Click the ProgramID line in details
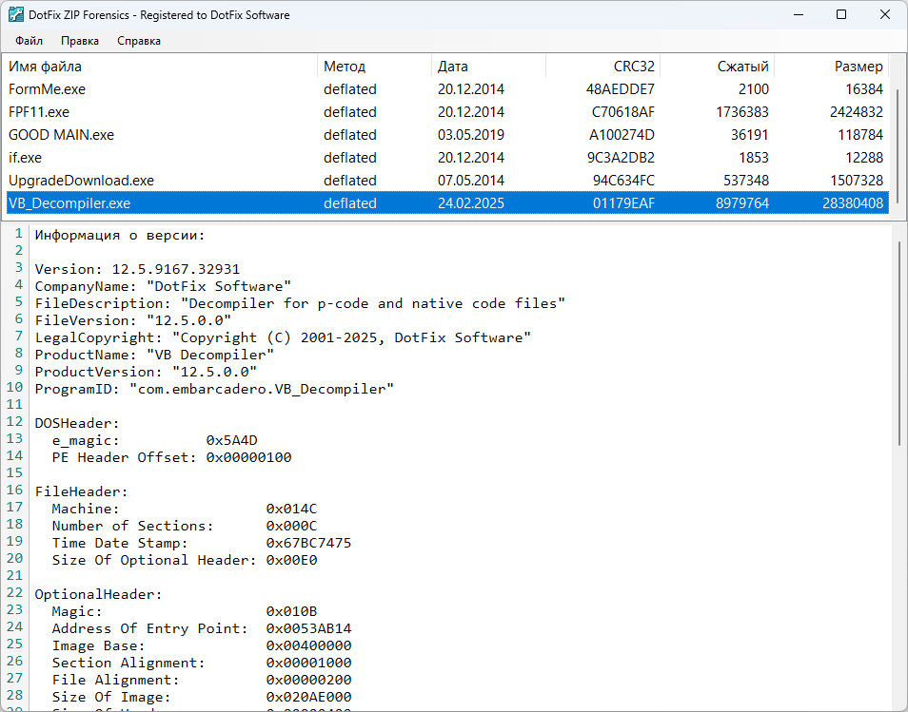Image resolution: width=908 pixels, height=712 pixels. [x=214, y=389]
